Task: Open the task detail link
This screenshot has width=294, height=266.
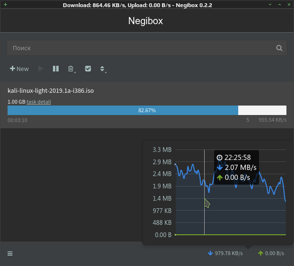Action: coord(39,102)
